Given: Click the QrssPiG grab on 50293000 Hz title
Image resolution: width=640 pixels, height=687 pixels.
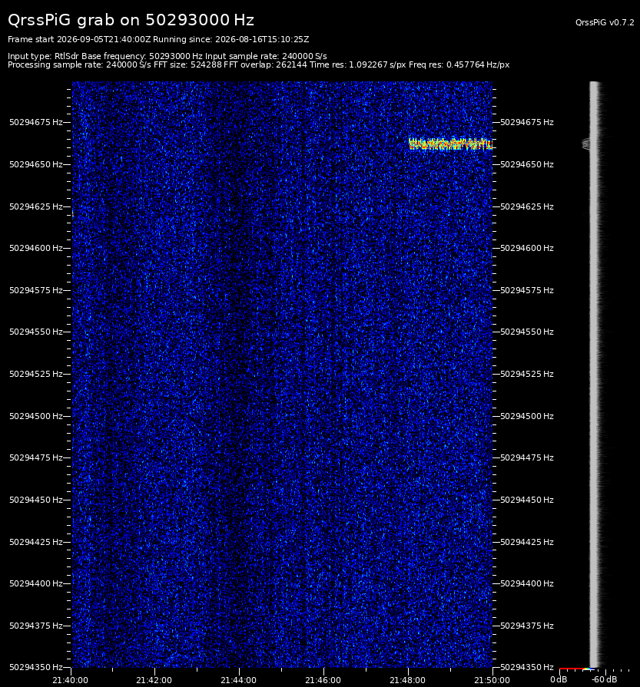Looking at the screenshot, I should click(x=131, y=20).
